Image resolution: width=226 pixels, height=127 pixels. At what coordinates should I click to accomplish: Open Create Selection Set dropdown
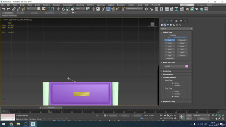pos(134,8)
